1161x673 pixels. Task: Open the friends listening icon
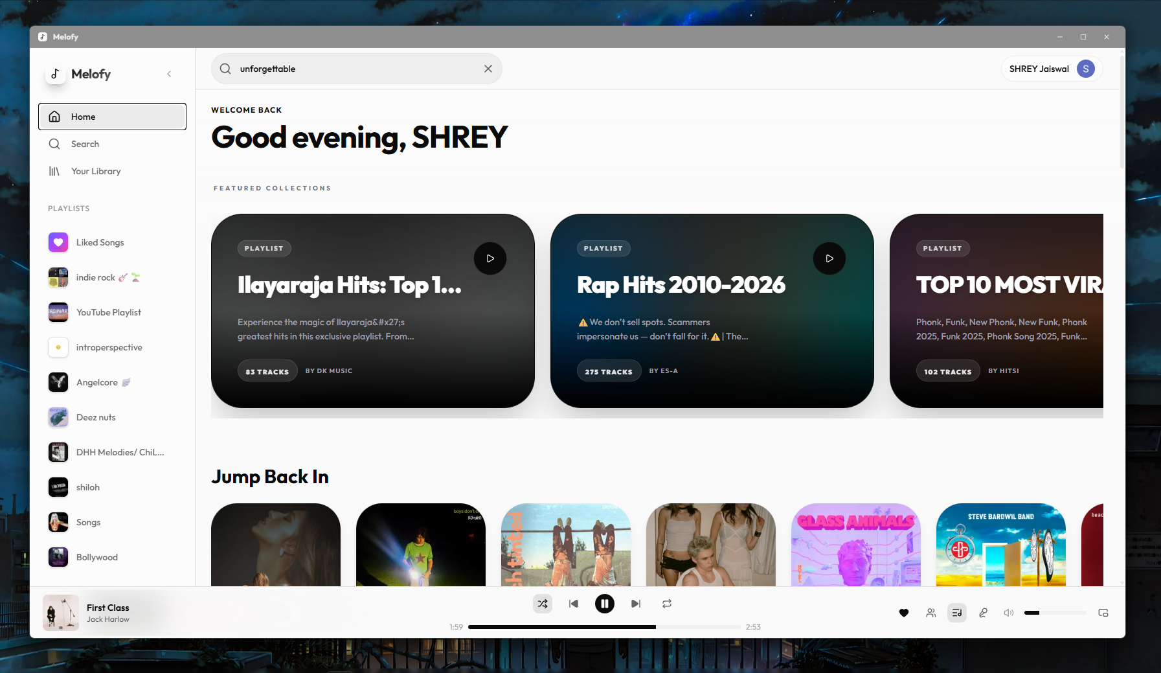pos(931,613)
